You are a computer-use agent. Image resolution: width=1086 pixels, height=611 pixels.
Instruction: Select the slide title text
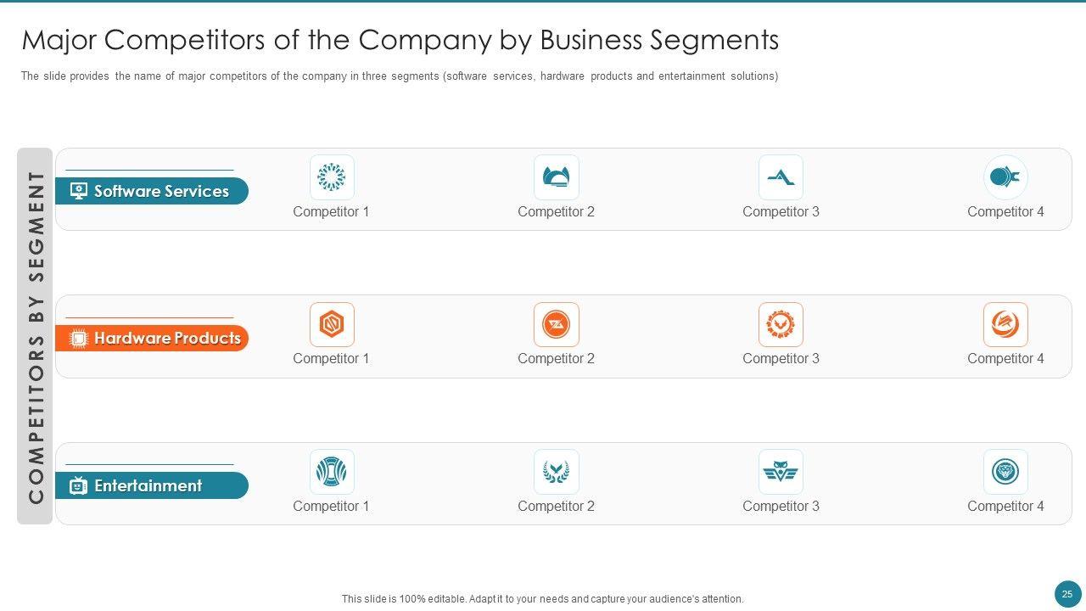click(x=400, y=40)
